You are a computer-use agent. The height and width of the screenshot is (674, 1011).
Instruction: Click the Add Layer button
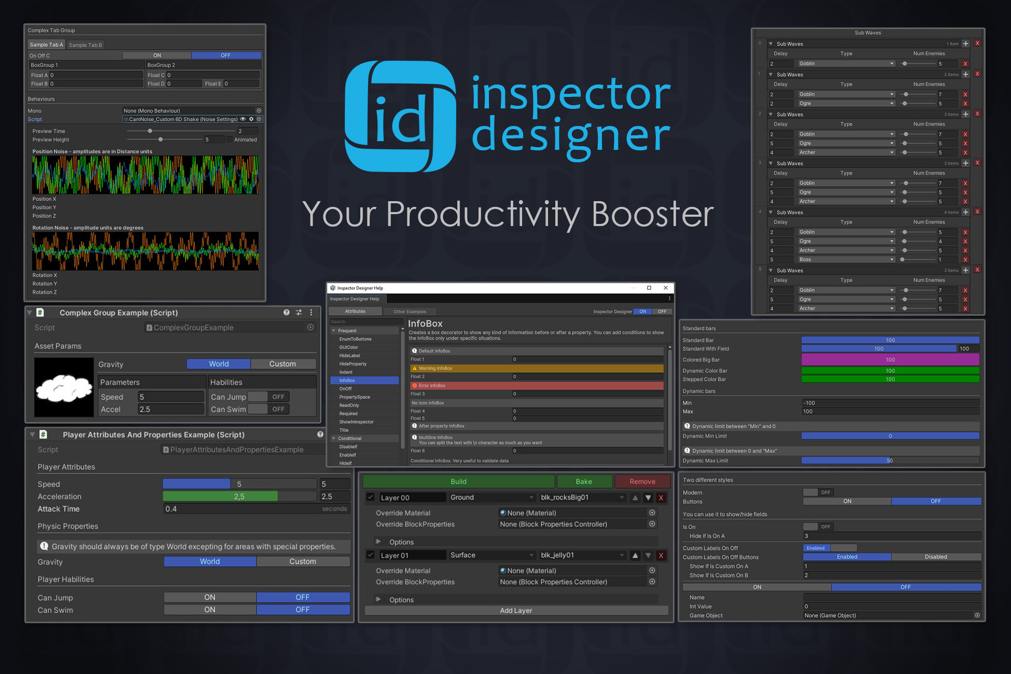coord(516,611)
